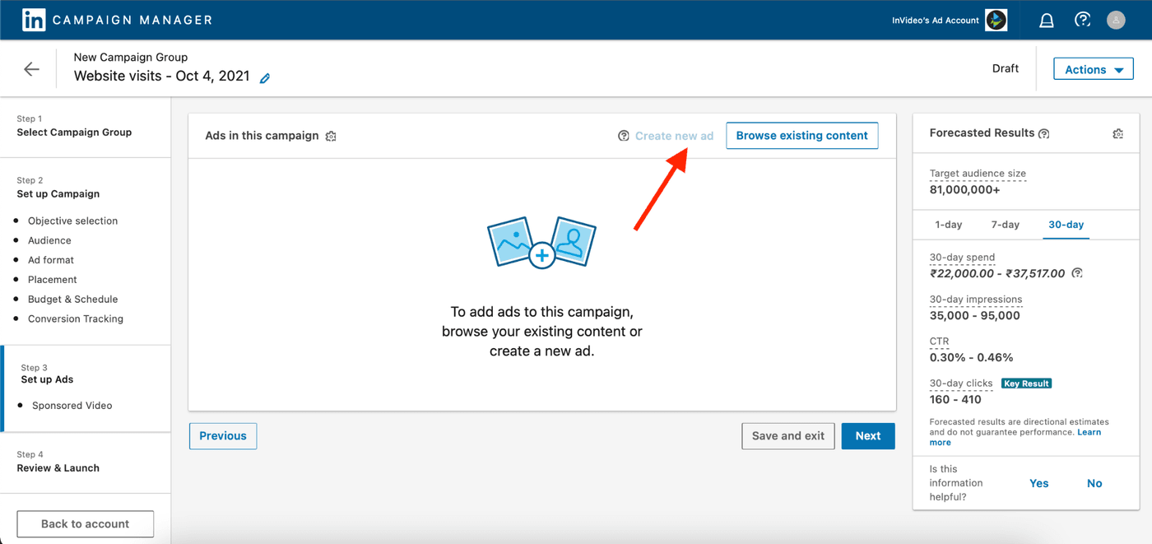Go back using the back arrow

[x=30, y=68]
